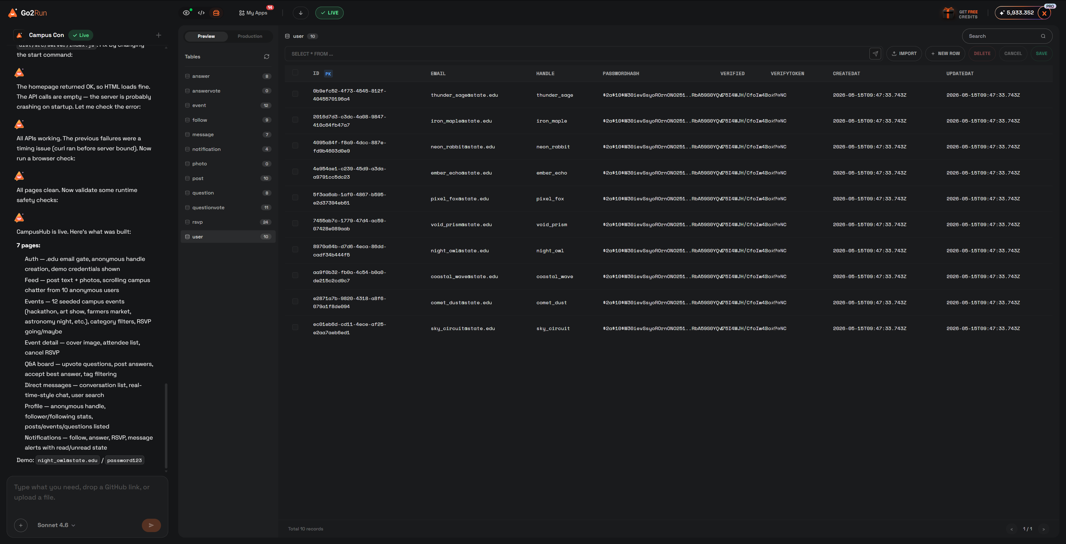1066x544 pixels.
Task: Open the code view icon
Action: pyautogui.click(x=201, y=13)
